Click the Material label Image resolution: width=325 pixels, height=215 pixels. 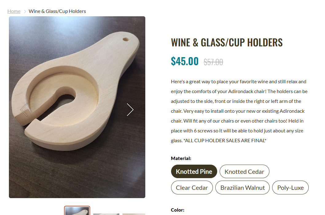[x=181, y=158]
